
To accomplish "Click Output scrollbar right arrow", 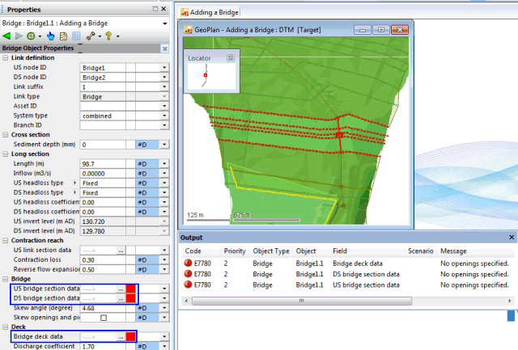I will click(509, 301).
